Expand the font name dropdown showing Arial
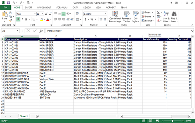 [x=34, y=14]
